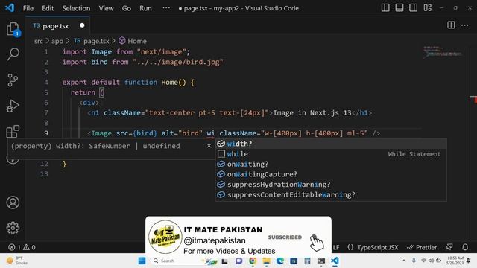Viewport: 477px width, 268px height.
Task: Open the Source Control view
Action: [x=13, y=80]
